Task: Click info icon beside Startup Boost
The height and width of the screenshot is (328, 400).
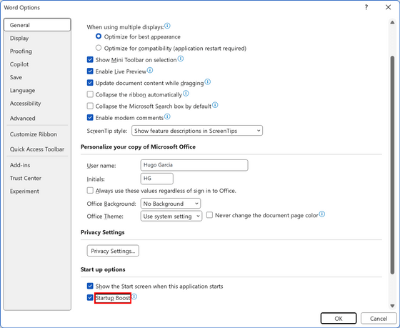Action: [x=134, y=297]
